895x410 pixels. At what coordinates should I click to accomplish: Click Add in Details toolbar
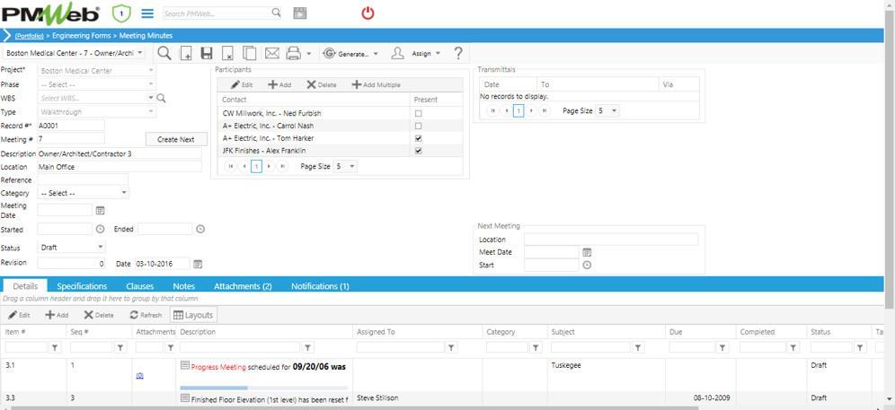[x=57, y=315]
